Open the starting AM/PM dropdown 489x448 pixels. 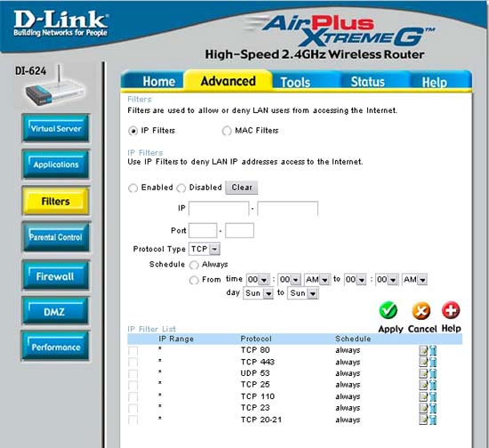317,279
